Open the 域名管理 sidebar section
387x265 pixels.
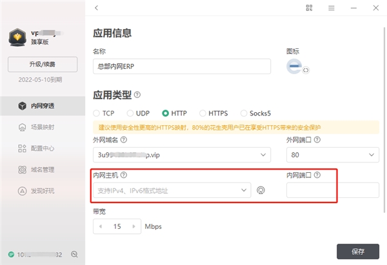(x=43, y=170)
